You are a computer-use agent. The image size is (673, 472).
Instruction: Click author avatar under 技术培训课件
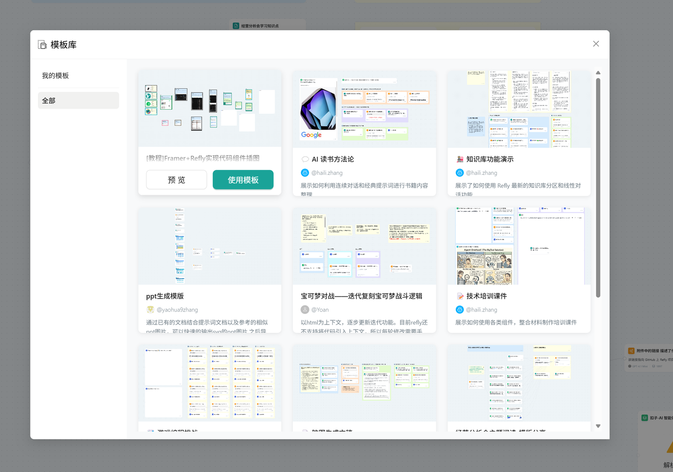click(460, 310)
